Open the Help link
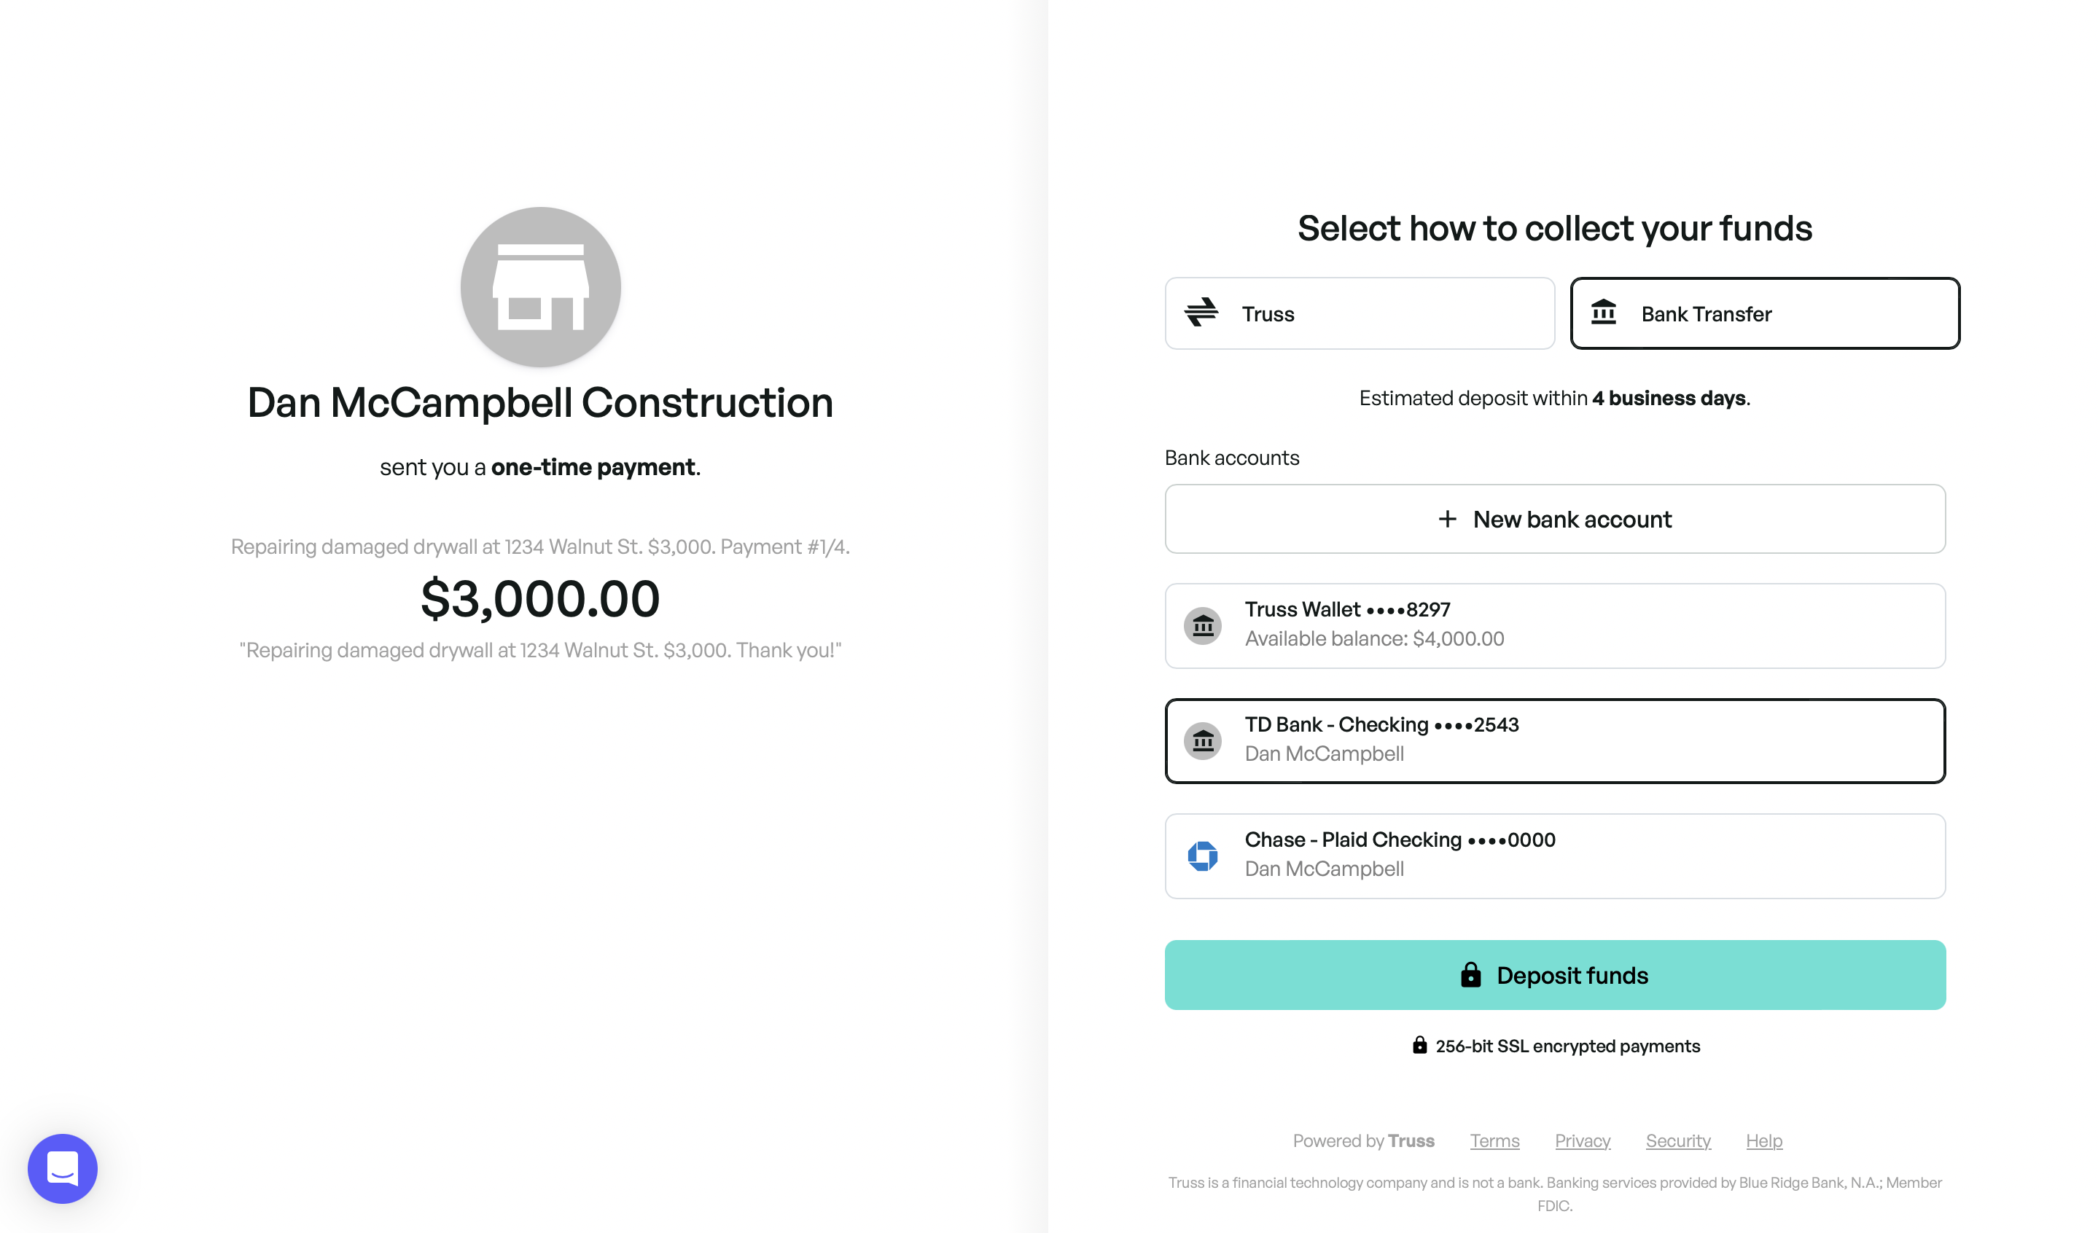Image resolution: width=2098 pixels, height=1233 pixels. point(1763,1140)
